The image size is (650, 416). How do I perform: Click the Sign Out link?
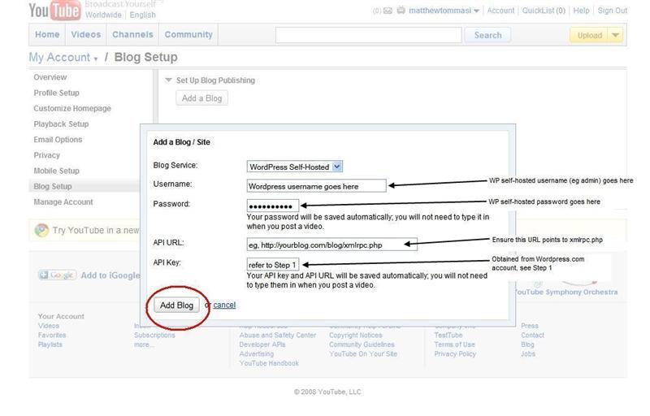pos(612,11)
